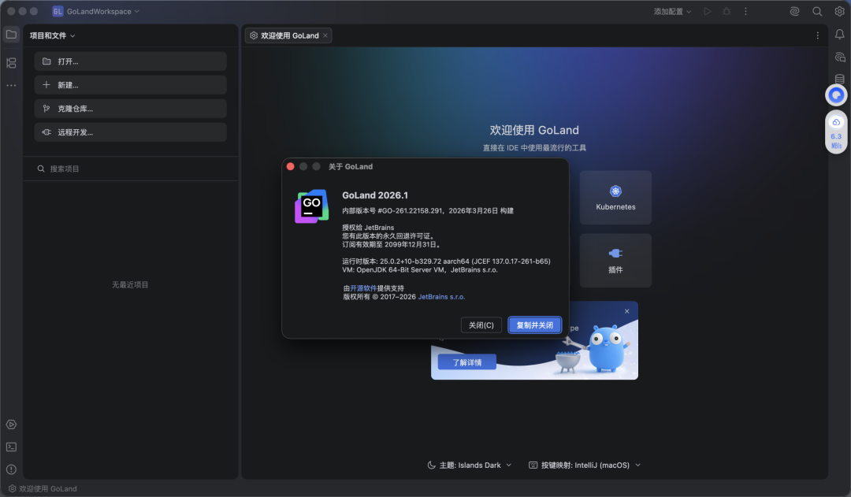
Task: Open the AI chat icon in right sidebar
Action: (839, 57)
